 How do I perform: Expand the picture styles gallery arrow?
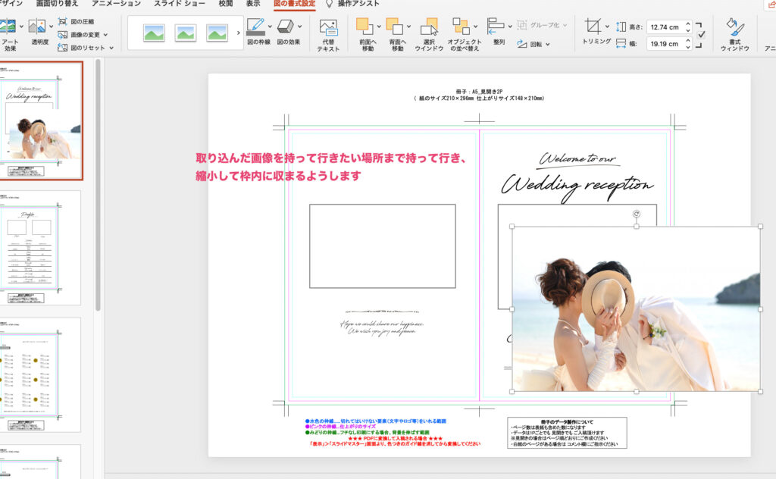(x=239, y=33)
